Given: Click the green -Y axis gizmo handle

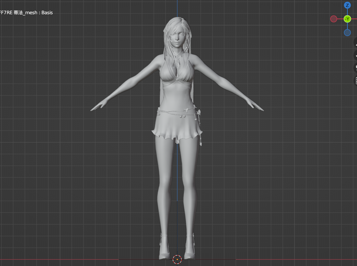Looking at the screenshot, I should tap(347, 19).
